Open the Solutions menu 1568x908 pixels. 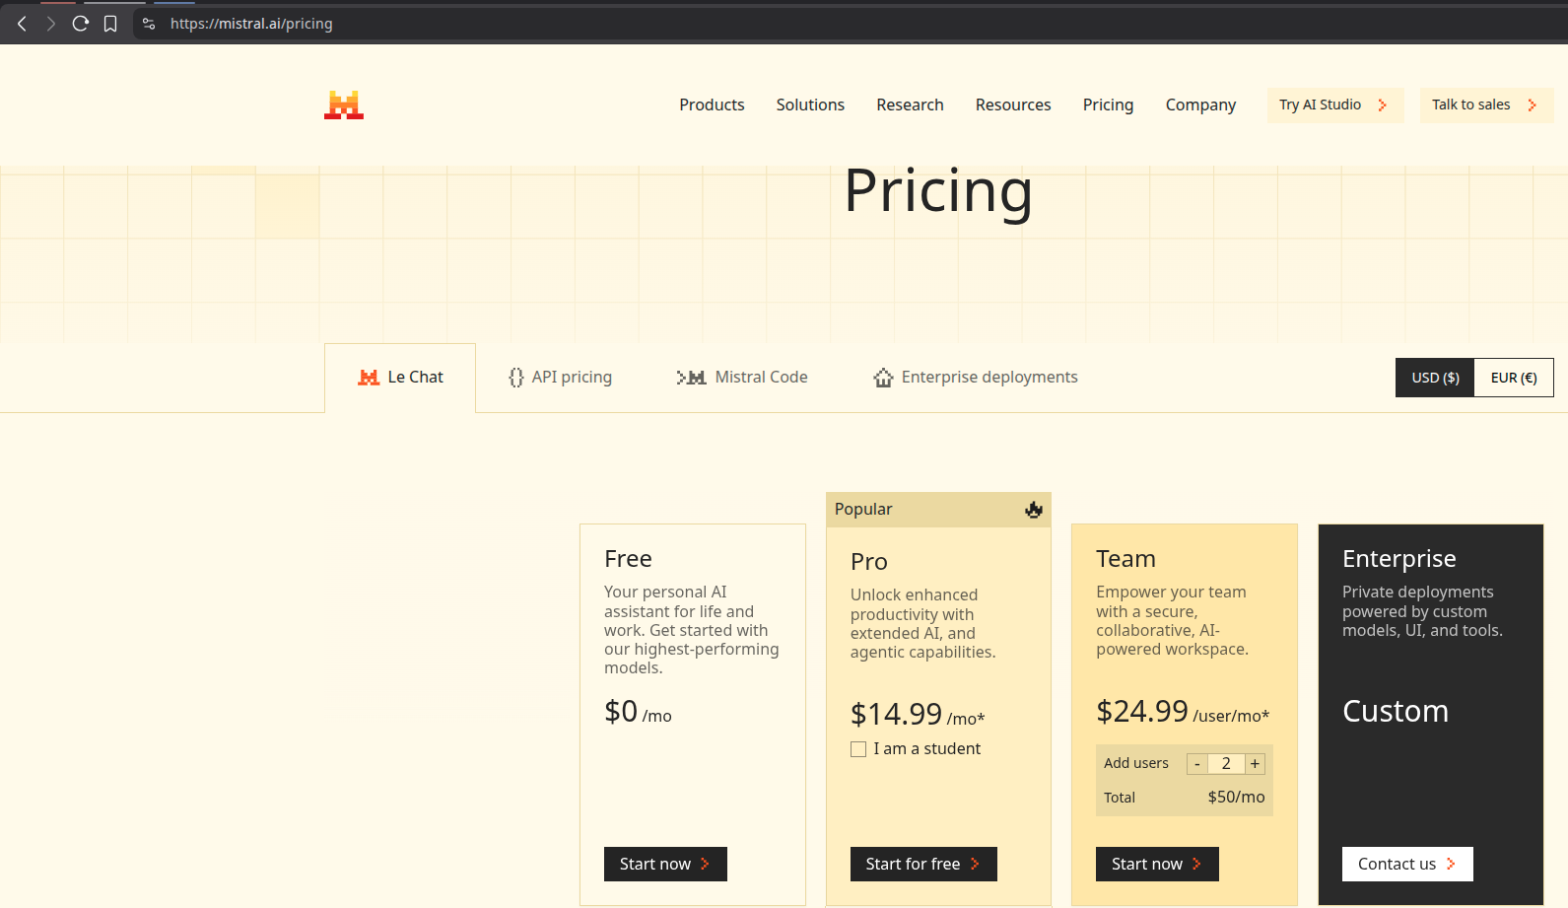tap(810, 105)
